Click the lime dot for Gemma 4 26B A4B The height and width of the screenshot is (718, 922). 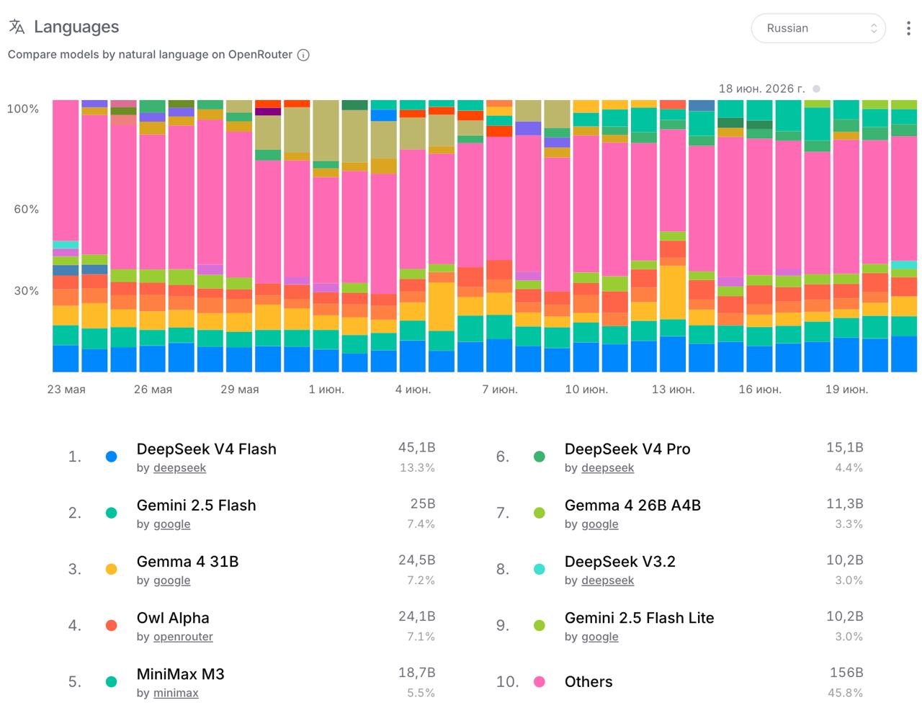point(539,513)
